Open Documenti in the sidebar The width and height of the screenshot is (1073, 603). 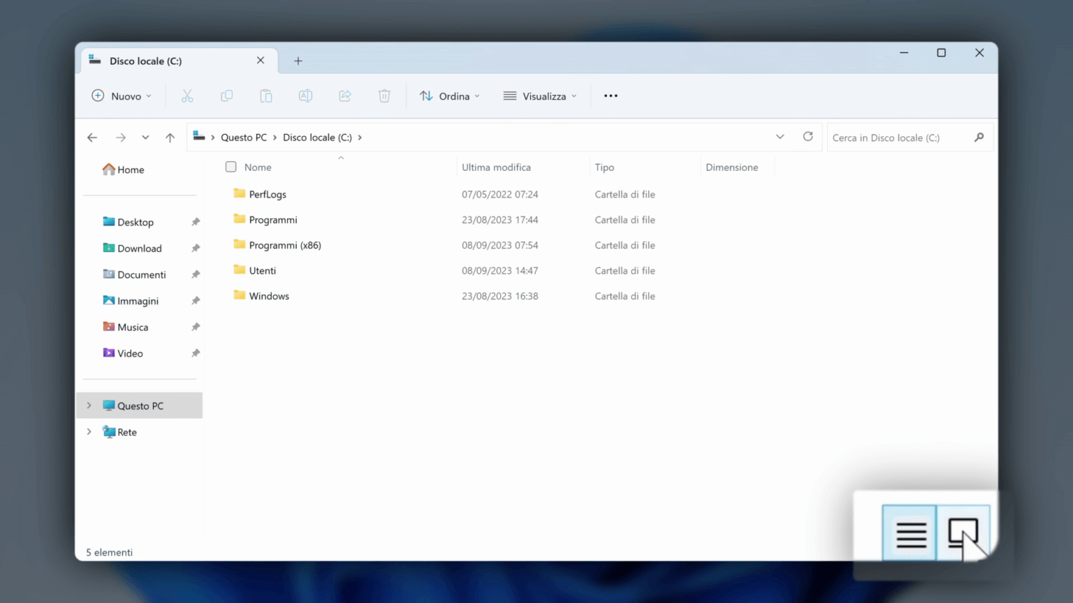coord(134,274)
